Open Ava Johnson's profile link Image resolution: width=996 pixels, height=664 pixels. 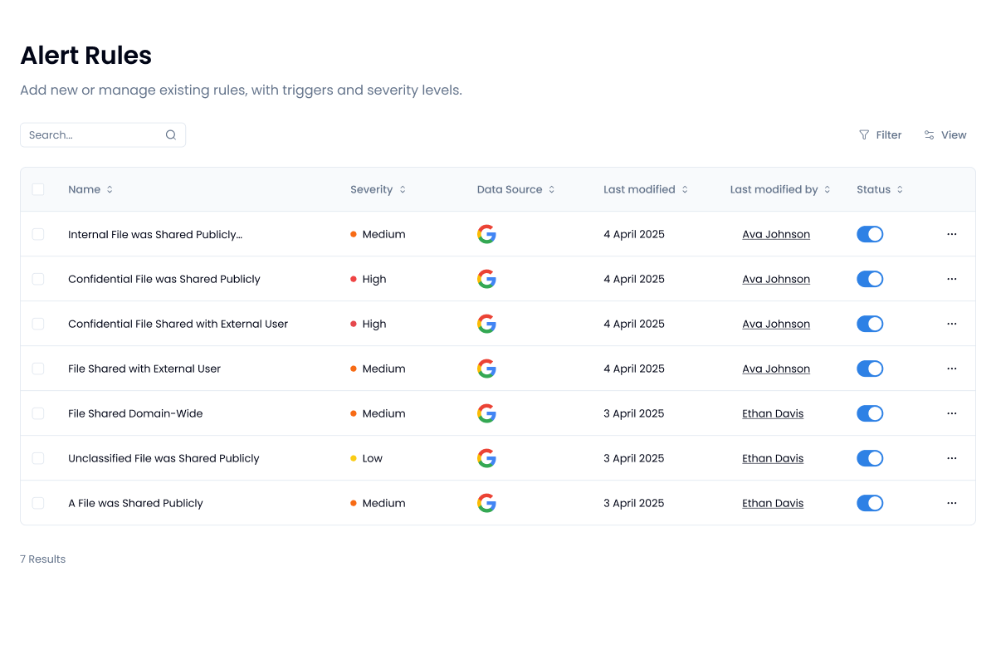[x=775, y=234]
